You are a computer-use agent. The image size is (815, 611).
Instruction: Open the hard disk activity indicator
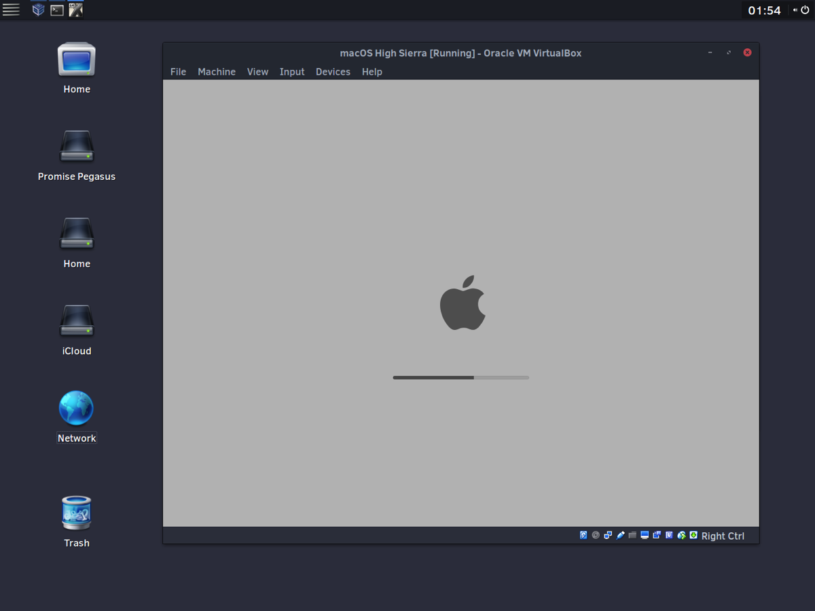[x=583, y=535]
